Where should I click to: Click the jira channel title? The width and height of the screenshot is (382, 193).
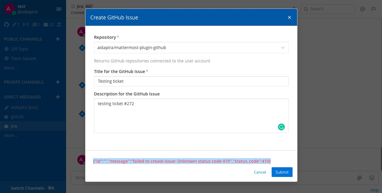click(x=80, y=6)
